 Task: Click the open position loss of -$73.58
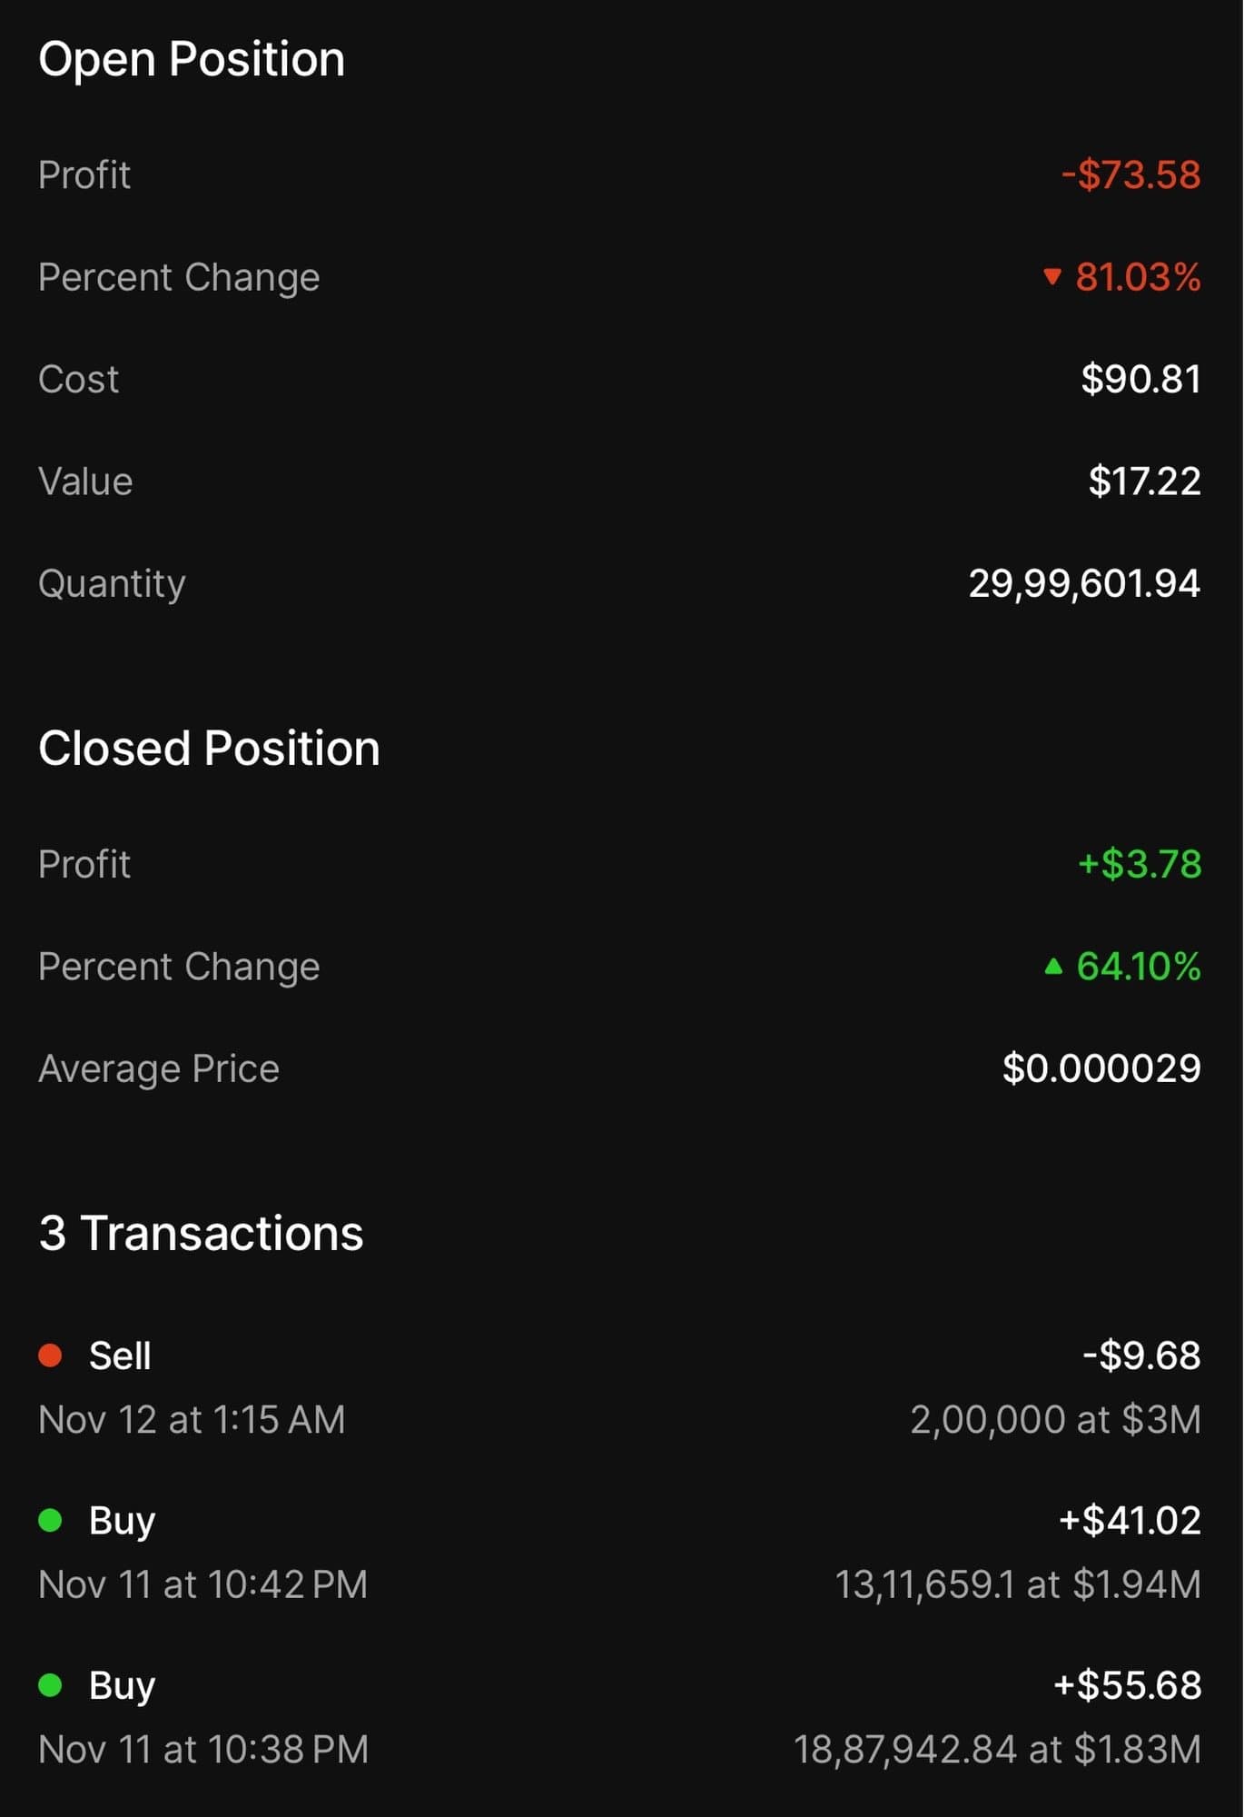pyautogui.click(x=1130, y=174)
